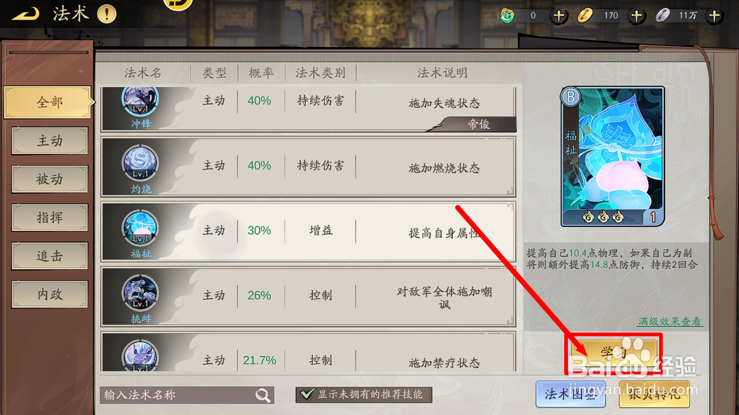Image resolution: width=739 pixels, height=415 pixels.
Task: Toggle 显示未拥有的推荐技能 checkbox
Action: [x=307, y=394]
